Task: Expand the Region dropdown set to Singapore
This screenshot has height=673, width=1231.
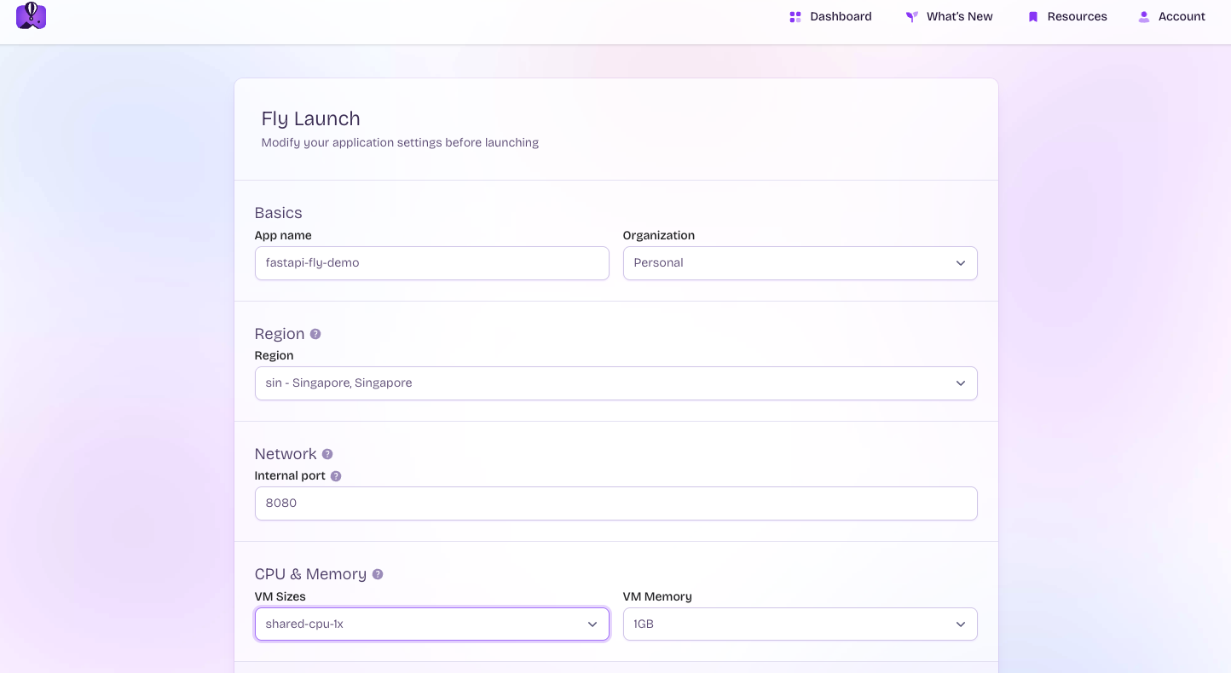Action: [615, 383]
